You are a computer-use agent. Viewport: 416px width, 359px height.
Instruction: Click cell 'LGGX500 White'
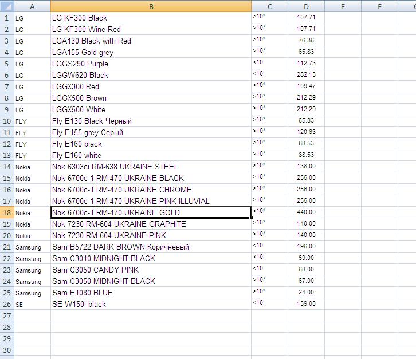pyautogui.click(x=151, y=109)
